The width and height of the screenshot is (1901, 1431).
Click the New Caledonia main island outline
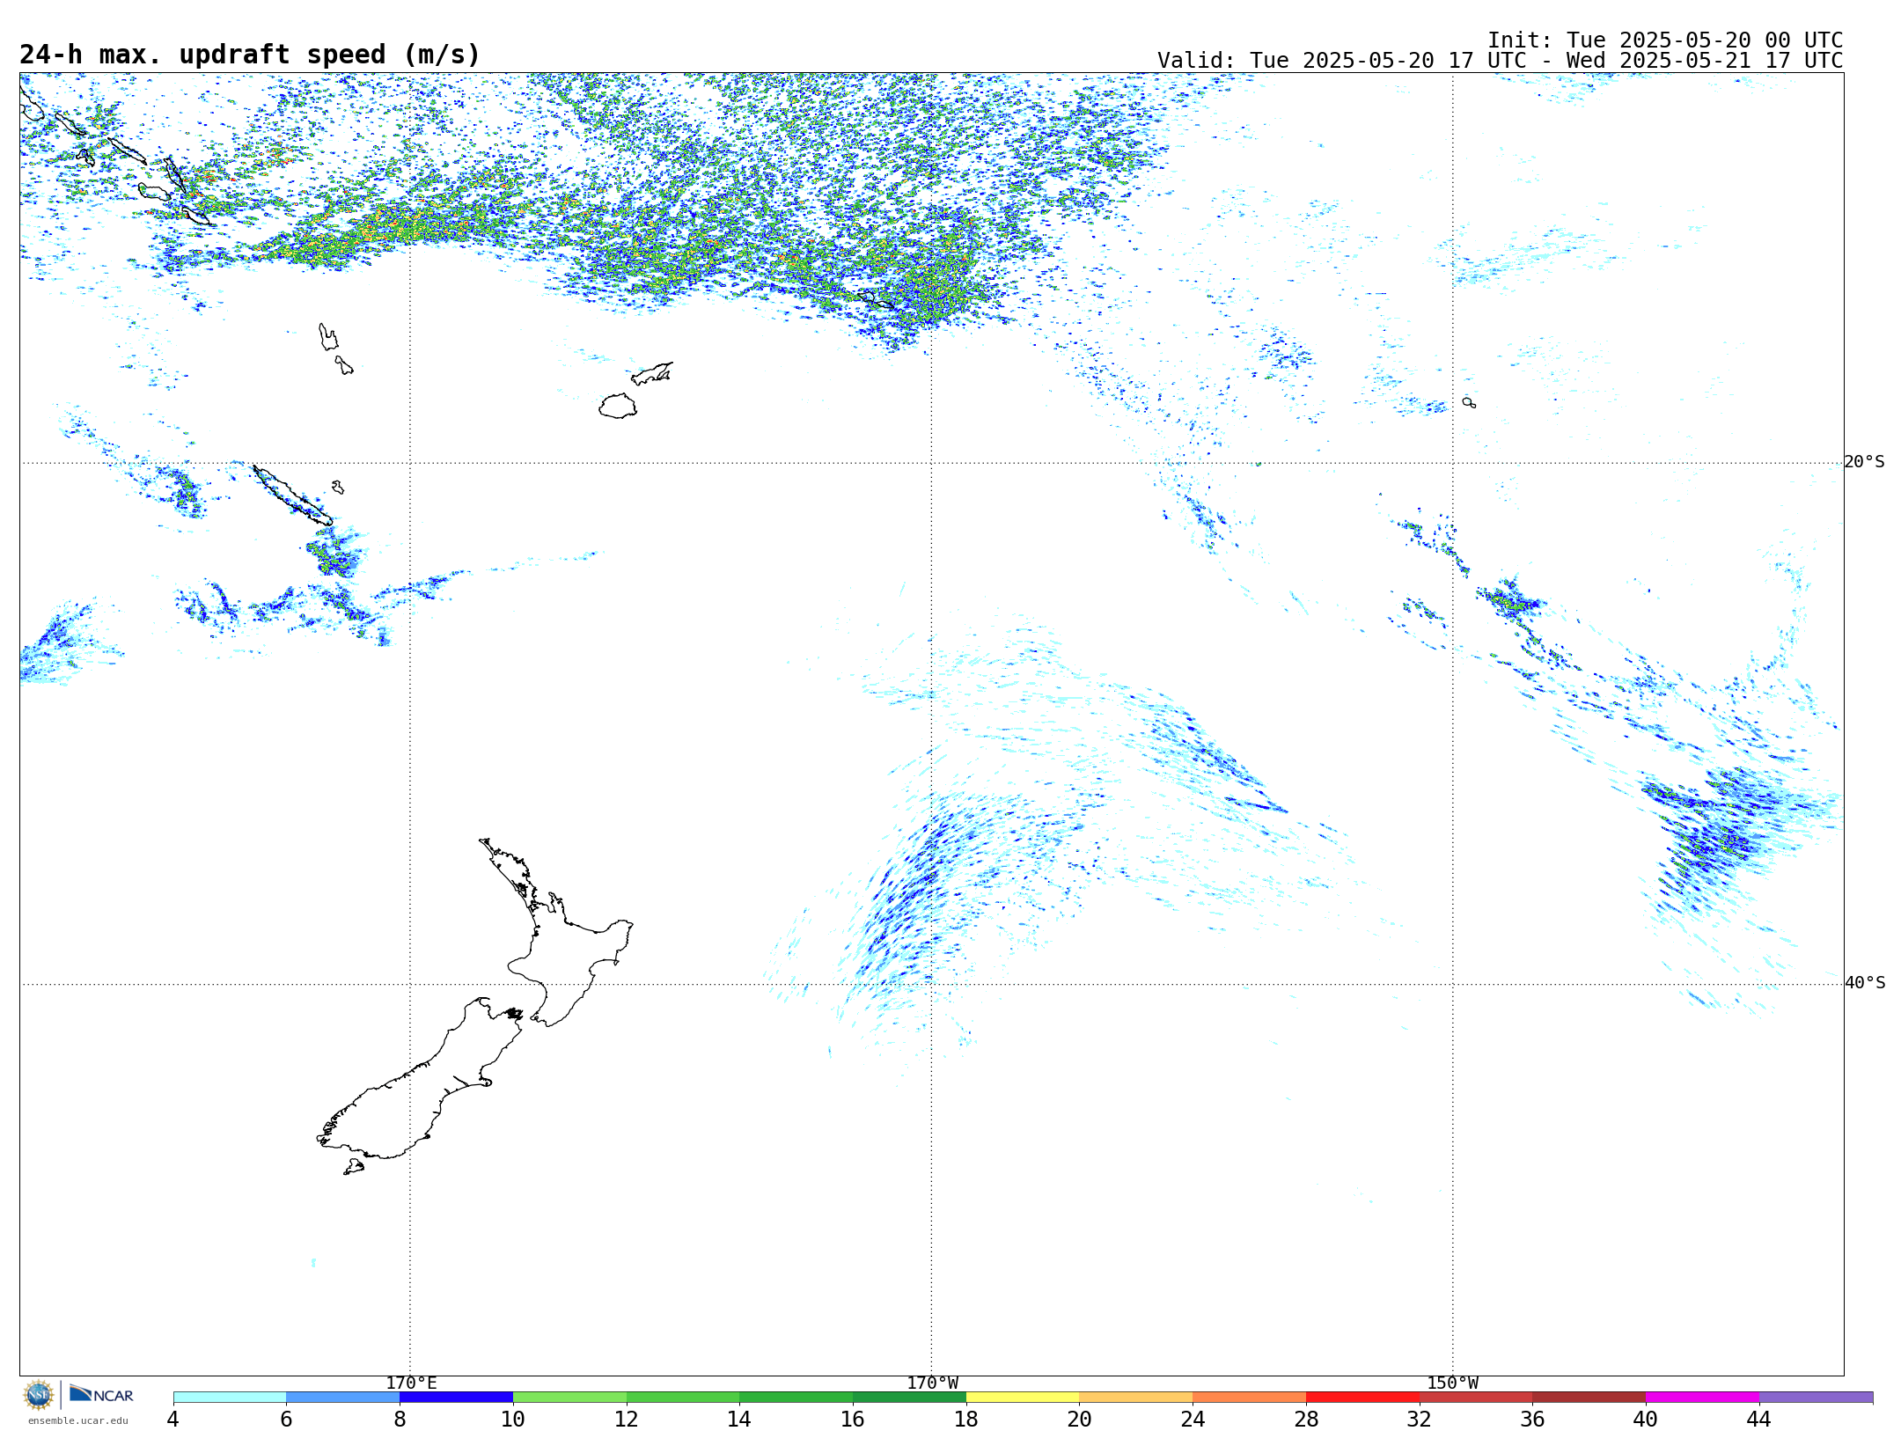coord(293,496)
